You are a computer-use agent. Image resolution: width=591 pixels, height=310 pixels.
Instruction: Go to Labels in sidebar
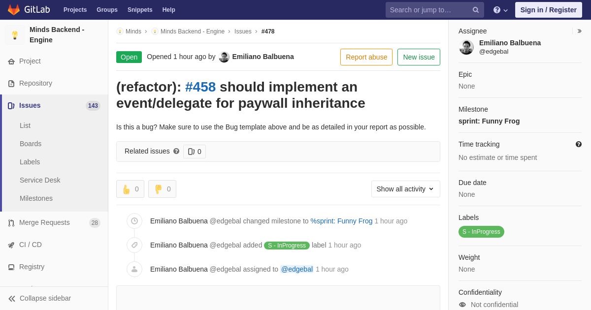(30, 162)
